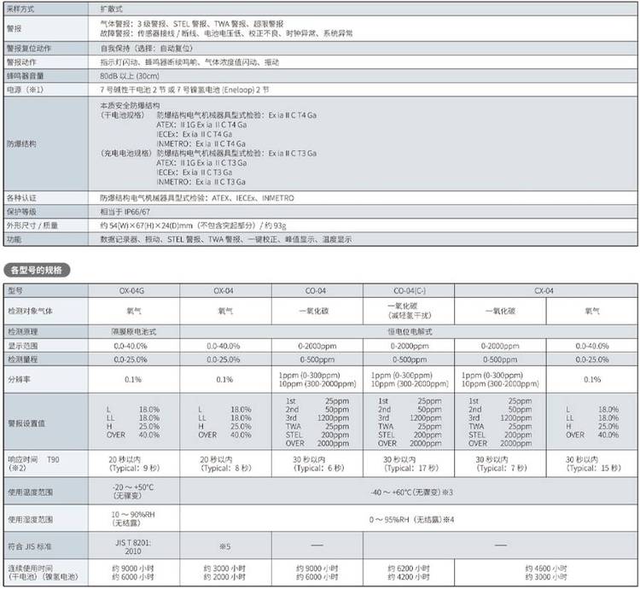
Task: Click the 电源 (※1) row label
Action: 25,88
